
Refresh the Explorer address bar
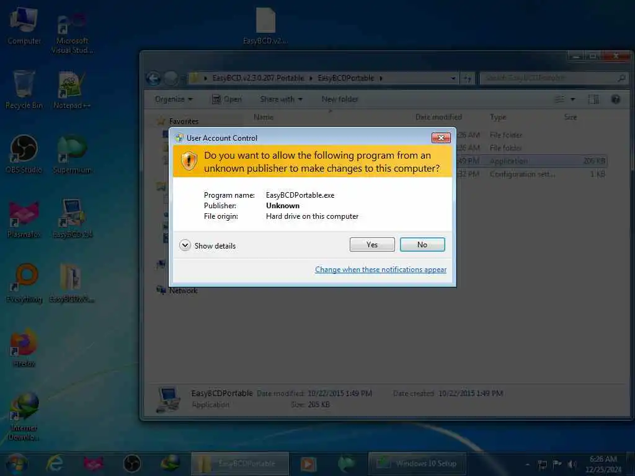[468, 78]
